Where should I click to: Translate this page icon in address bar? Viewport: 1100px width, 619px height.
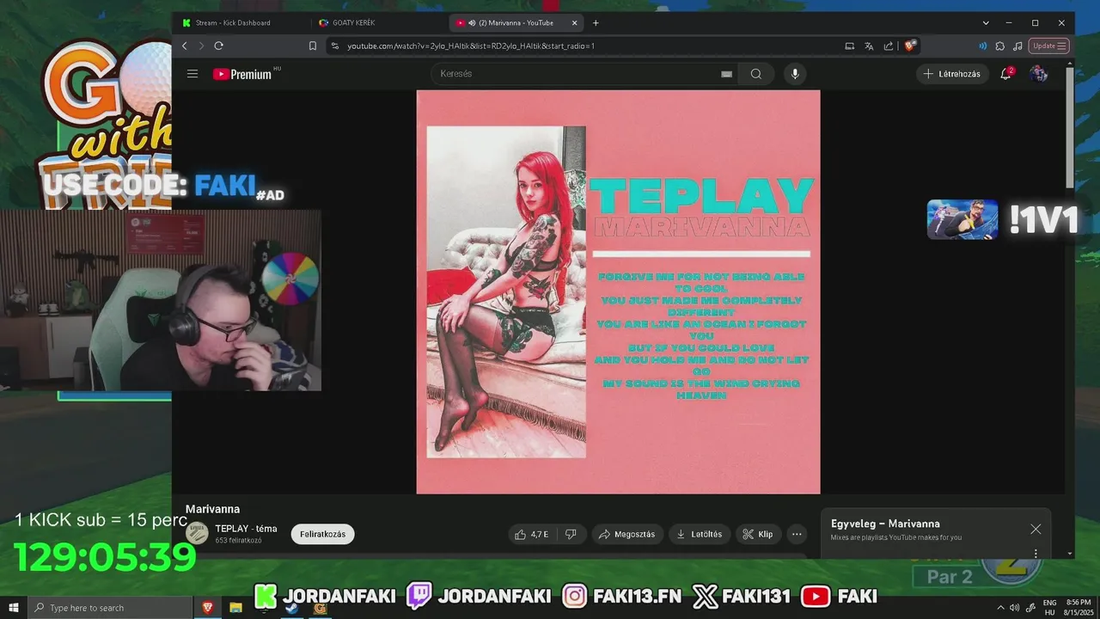pos(869,46)
